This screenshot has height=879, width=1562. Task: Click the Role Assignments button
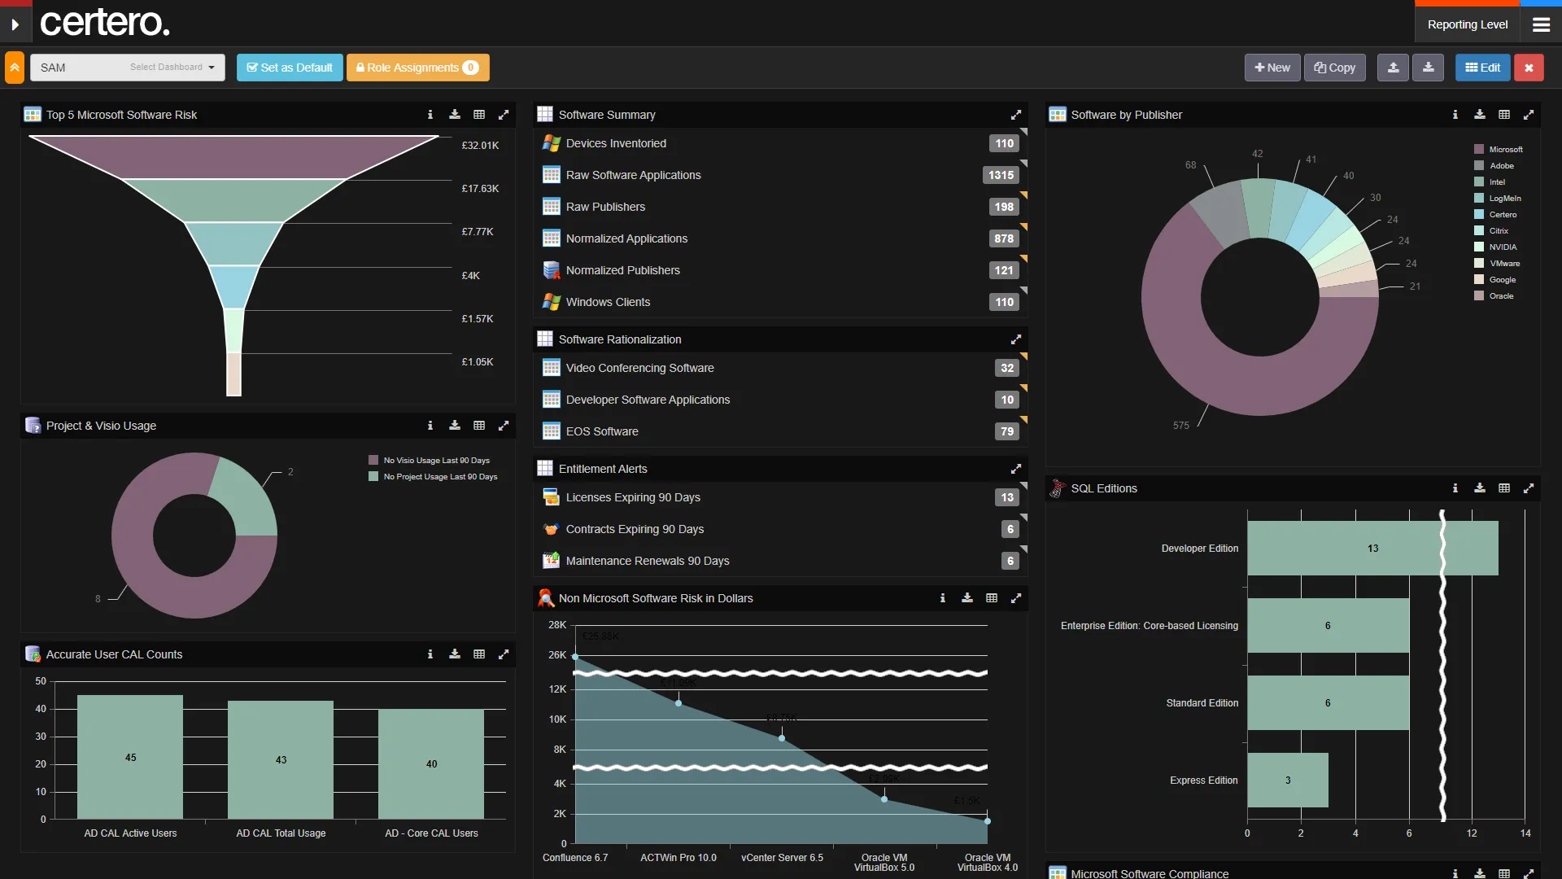pos(417,68)
